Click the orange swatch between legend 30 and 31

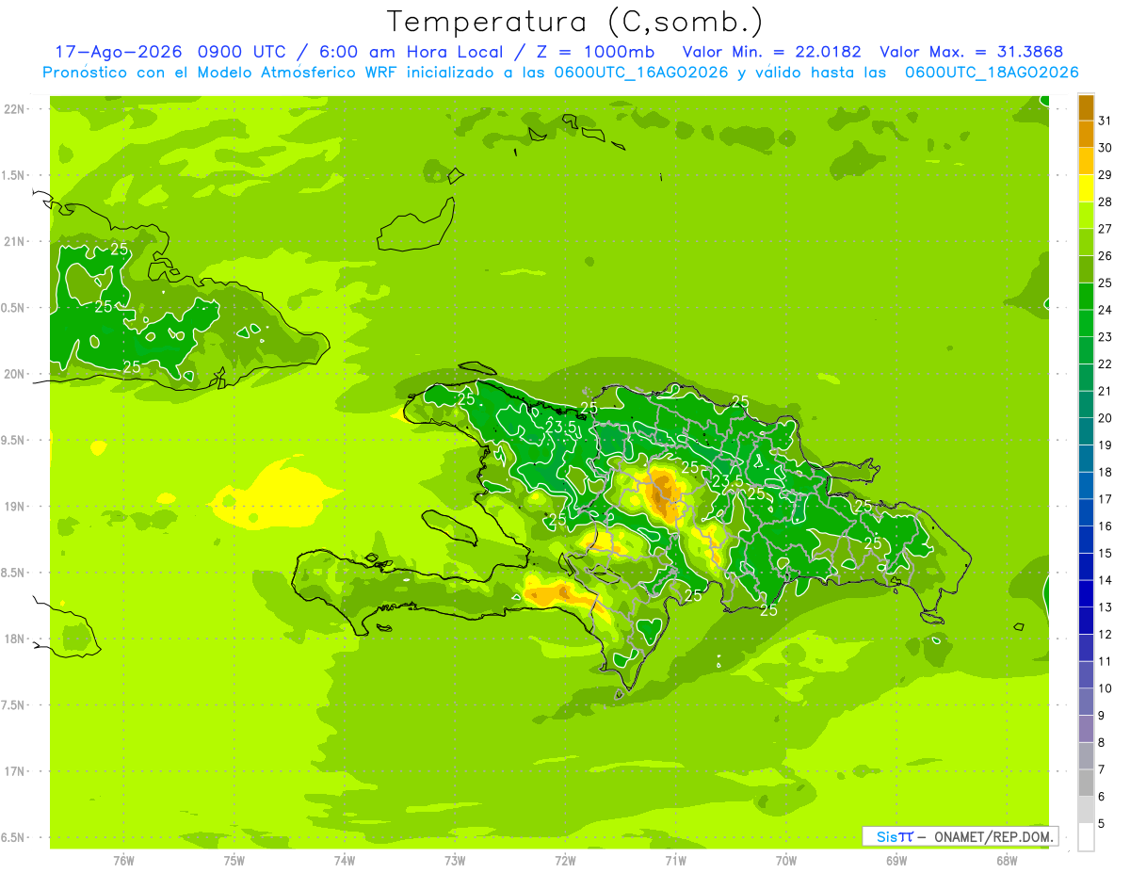1086,135
